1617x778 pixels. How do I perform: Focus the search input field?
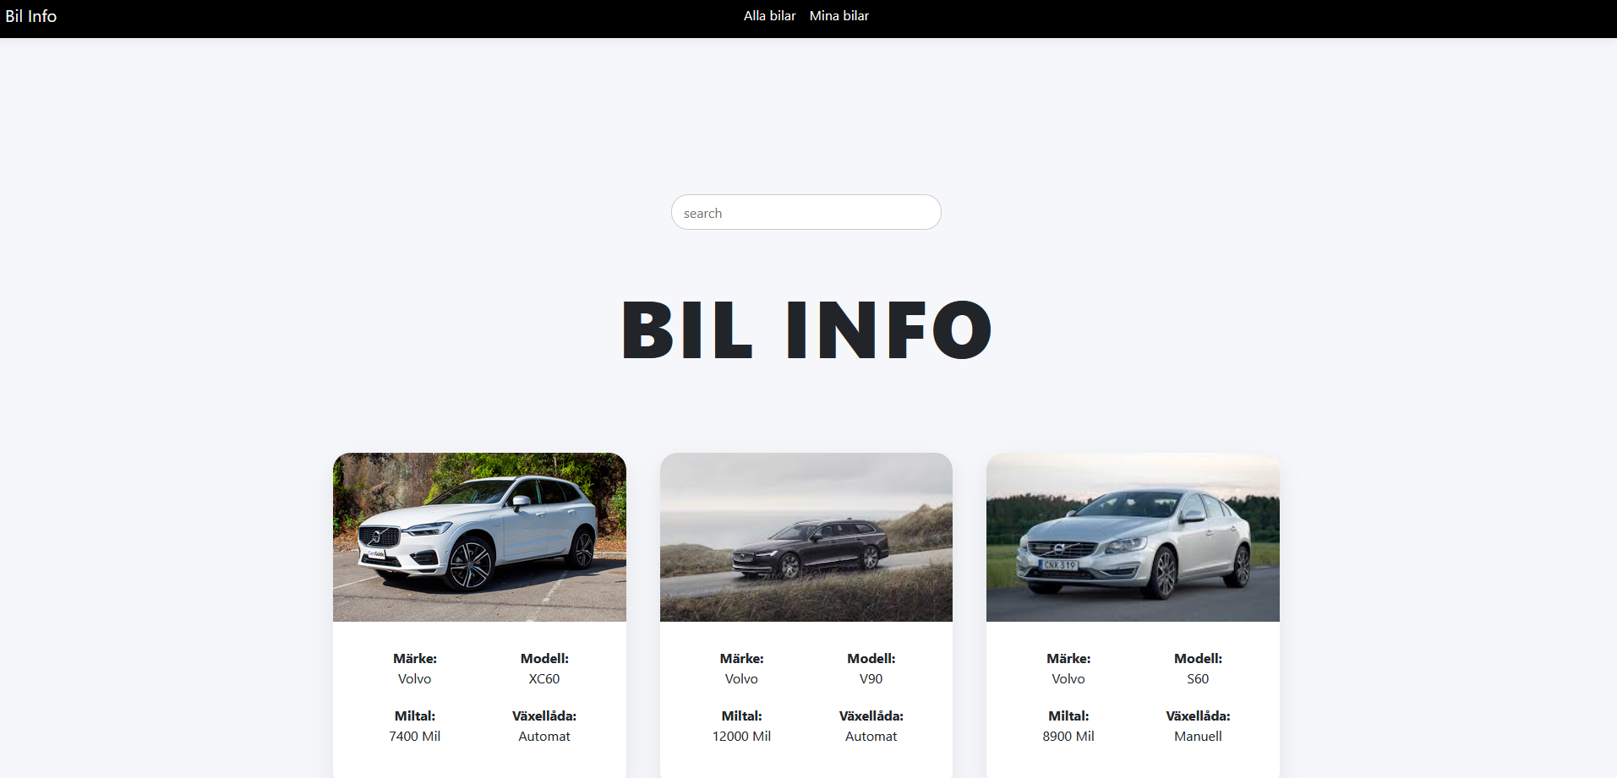[x=806, y=213]
